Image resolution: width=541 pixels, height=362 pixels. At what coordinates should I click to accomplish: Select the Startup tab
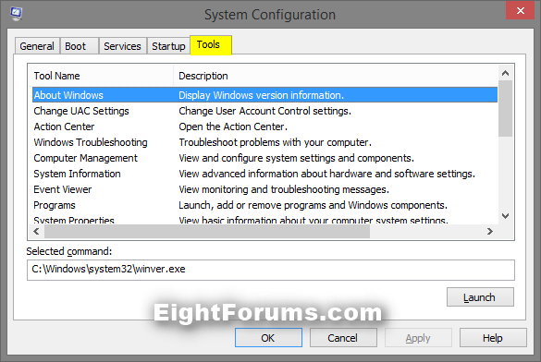coord(168,46)
